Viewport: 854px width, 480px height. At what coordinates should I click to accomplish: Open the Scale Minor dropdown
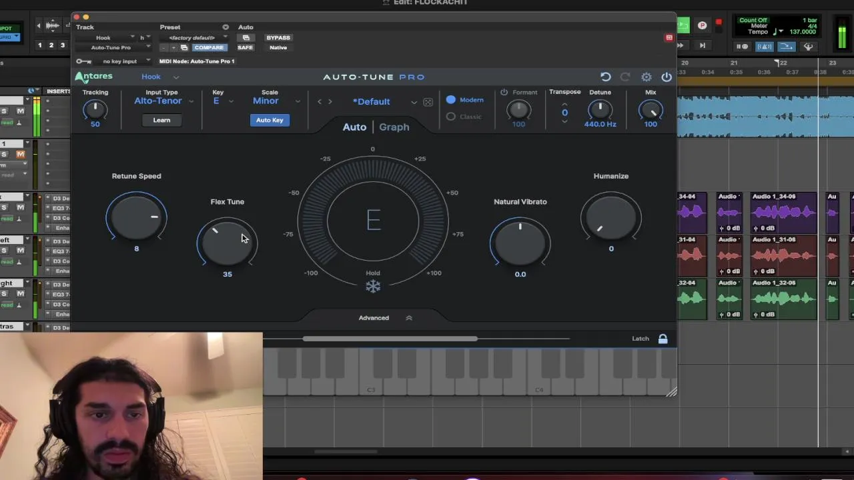(x=276, y=101)
